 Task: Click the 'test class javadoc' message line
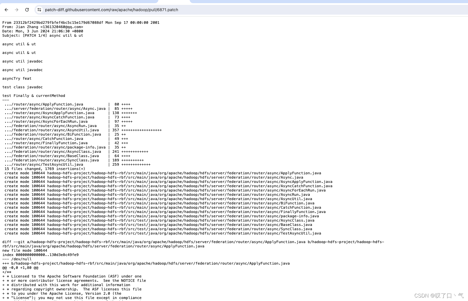(22, 87)
